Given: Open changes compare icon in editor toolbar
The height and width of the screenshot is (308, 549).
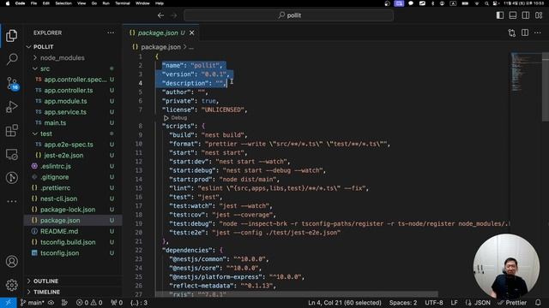Looking at the screenshot, I should tap(512, 33).
